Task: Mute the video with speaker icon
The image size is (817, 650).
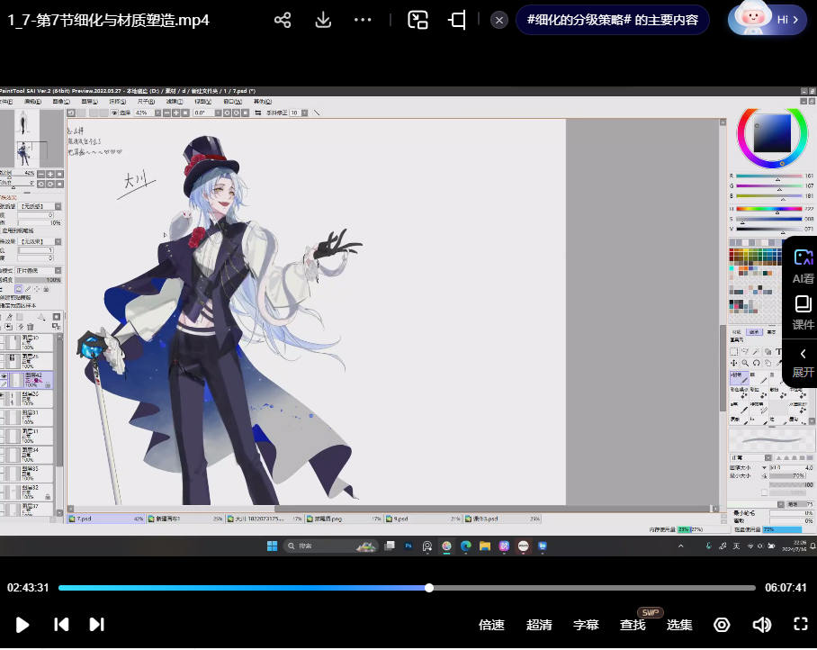Action: point(761,625)
